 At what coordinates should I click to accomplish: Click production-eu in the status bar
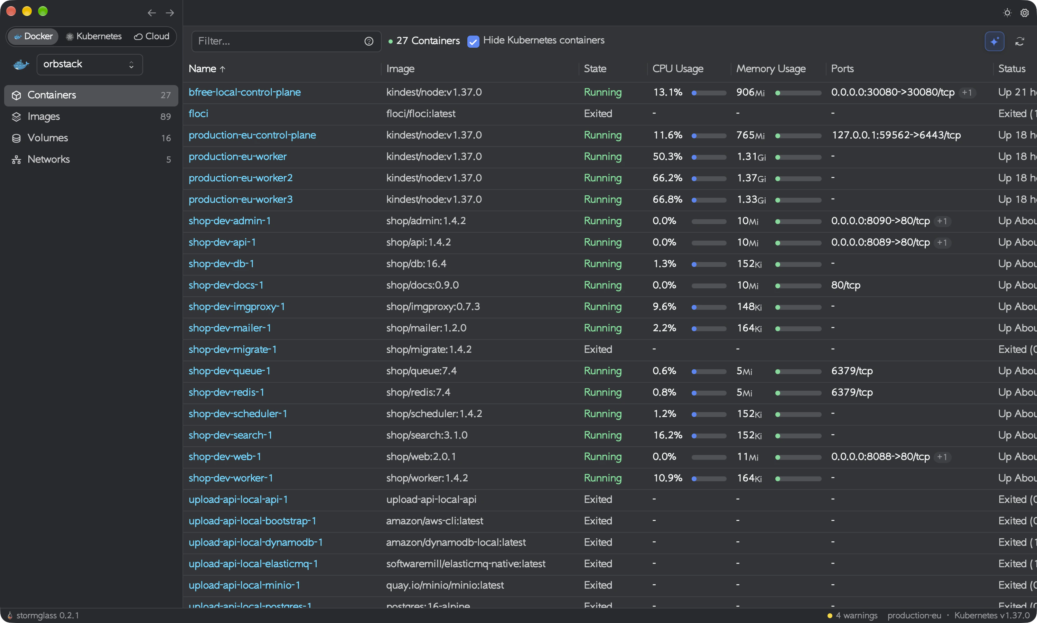click(x=914, y=616)
